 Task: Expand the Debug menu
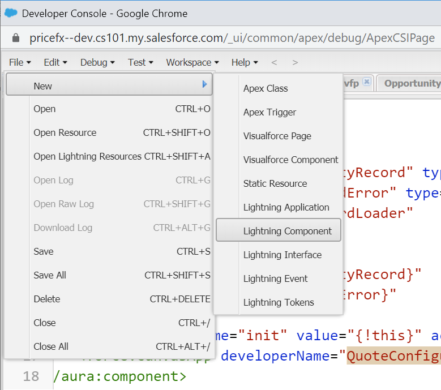97,62
